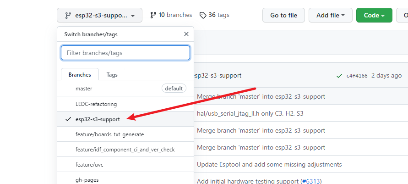This screenshot has height=184, width=408.
Task: Choose the feature/boards_txt_generate branch
Action: click(x=109, y=134)
